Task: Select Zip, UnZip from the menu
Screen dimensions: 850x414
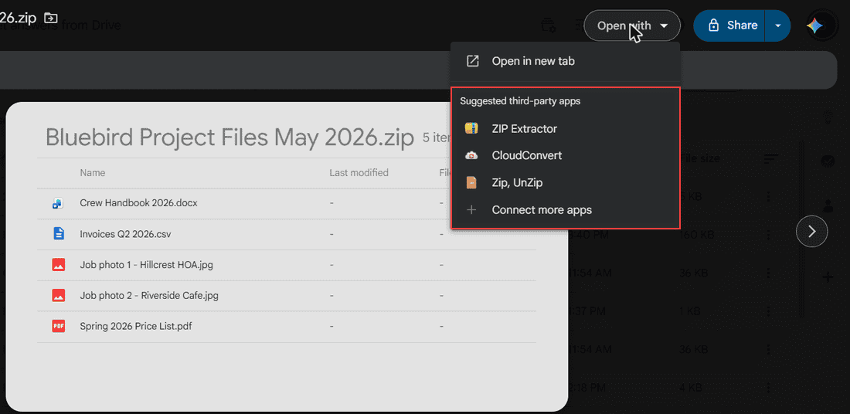Action: coord(565,182)
